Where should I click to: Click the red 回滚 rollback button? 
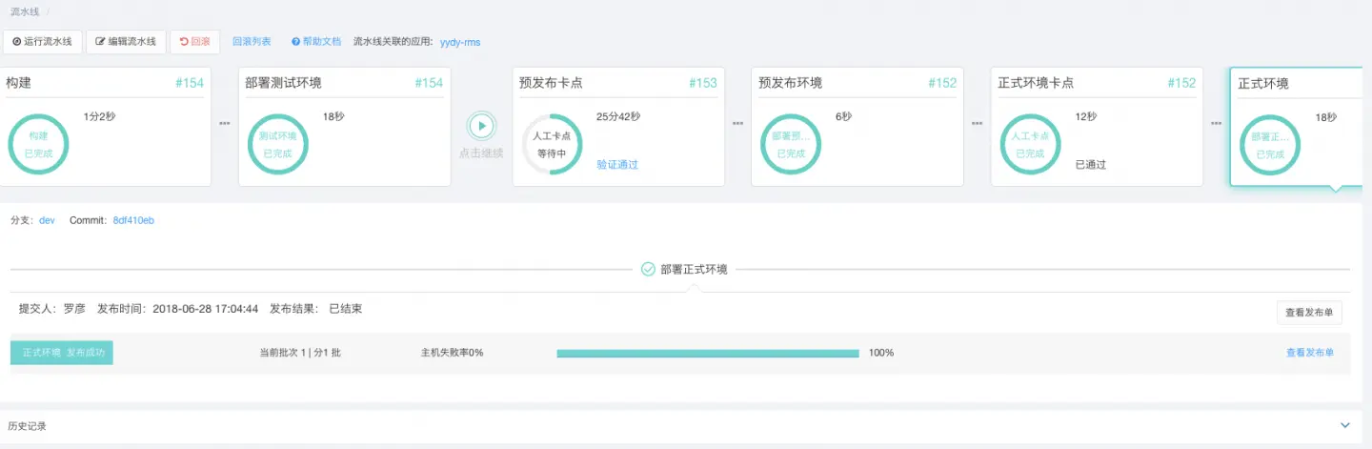(195, 42)
